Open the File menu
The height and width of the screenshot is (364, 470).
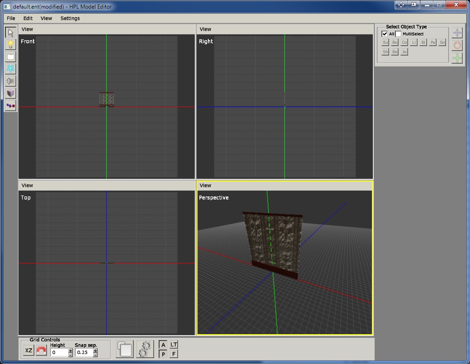(11, 19)
